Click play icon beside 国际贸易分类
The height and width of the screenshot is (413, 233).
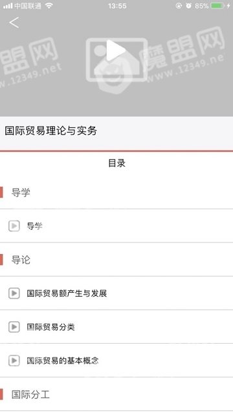[x=14, y=327]
